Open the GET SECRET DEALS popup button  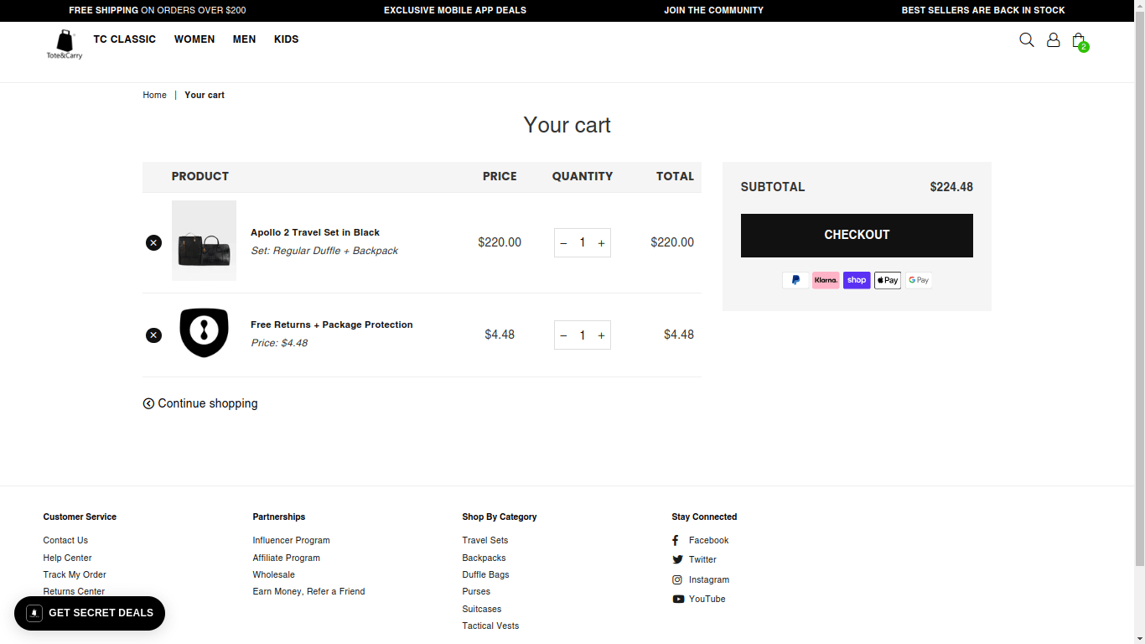[x=90, y=613]
